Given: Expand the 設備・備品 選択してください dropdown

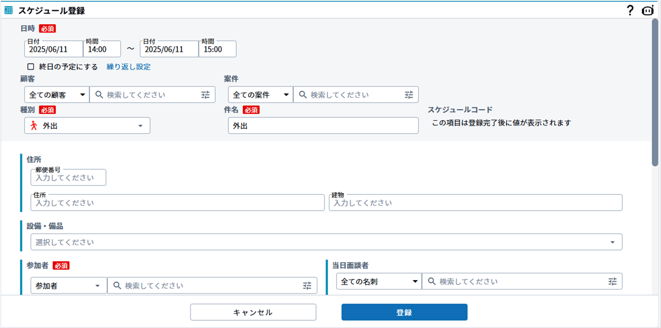Looking at the screenshot, I should click(326, 242).
